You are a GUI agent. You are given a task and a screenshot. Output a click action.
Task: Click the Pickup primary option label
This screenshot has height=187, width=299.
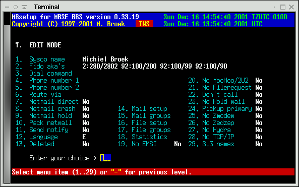coord(227,108)
